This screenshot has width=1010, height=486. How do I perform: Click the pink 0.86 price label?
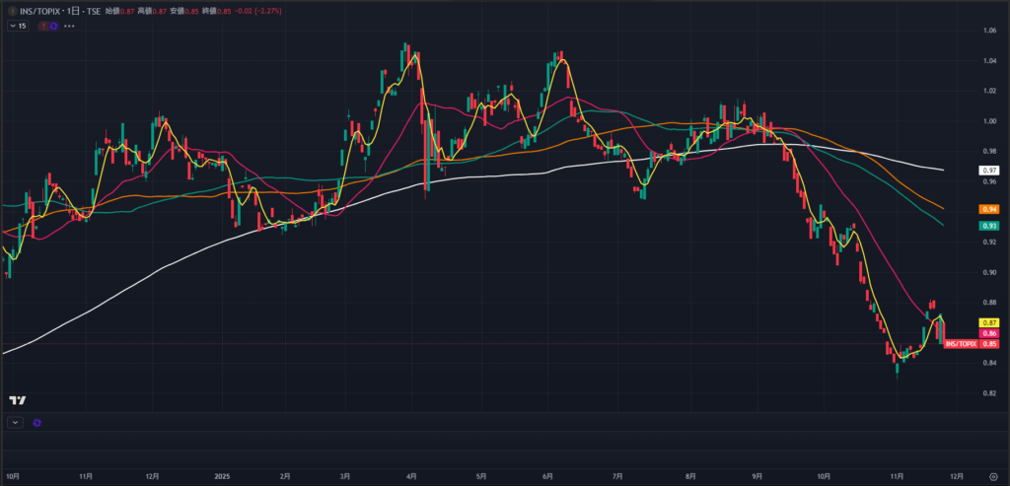tap(989, 334)
